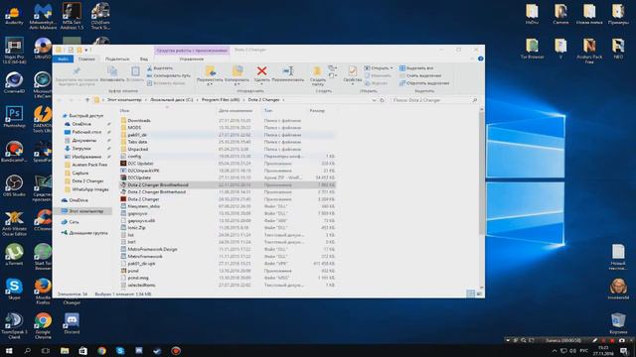Refresh the Dota 2 Changer folder view
This screenshot has width=636, height=357.
point(382,100)
